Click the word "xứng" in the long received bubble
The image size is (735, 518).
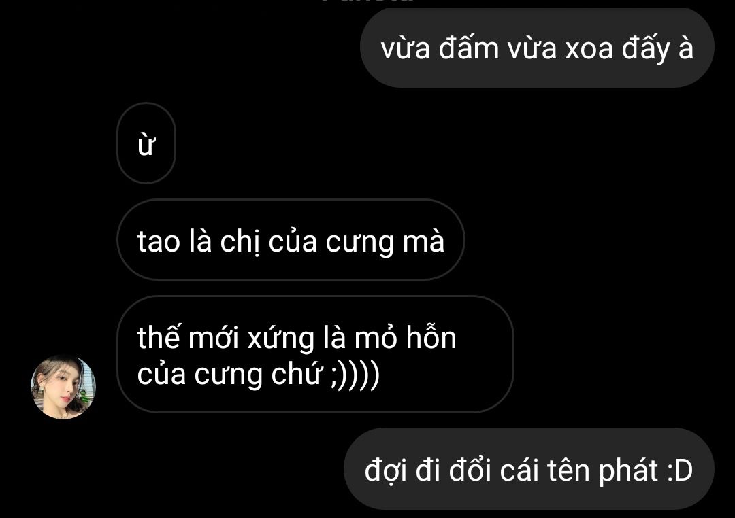point(281,339)
